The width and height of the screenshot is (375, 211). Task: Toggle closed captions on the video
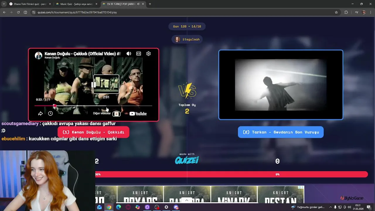pyautogui.click(x=139, y=54)
